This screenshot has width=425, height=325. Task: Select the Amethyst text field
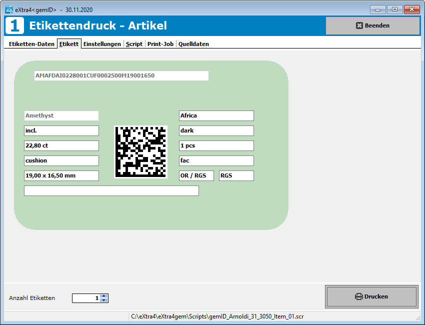click(x=61, y=115)
